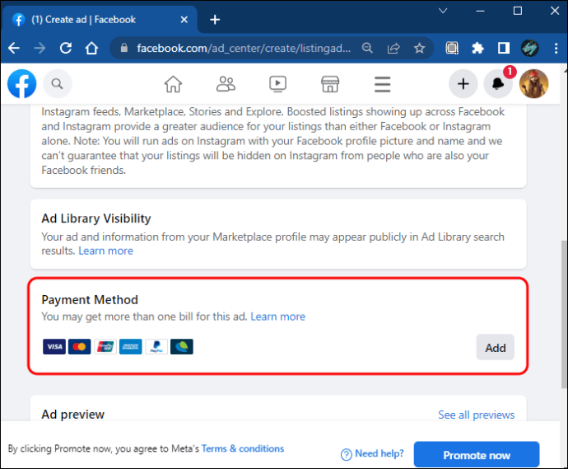
Task: Add a payment method
Action: (496, 348)
